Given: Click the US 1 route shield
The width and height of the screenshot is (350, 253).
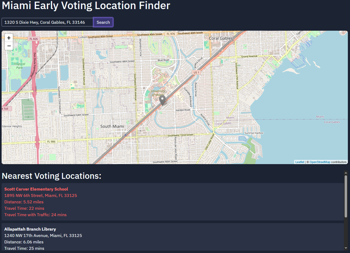Looking at the screenshot, I should click(x=196, y=73).
